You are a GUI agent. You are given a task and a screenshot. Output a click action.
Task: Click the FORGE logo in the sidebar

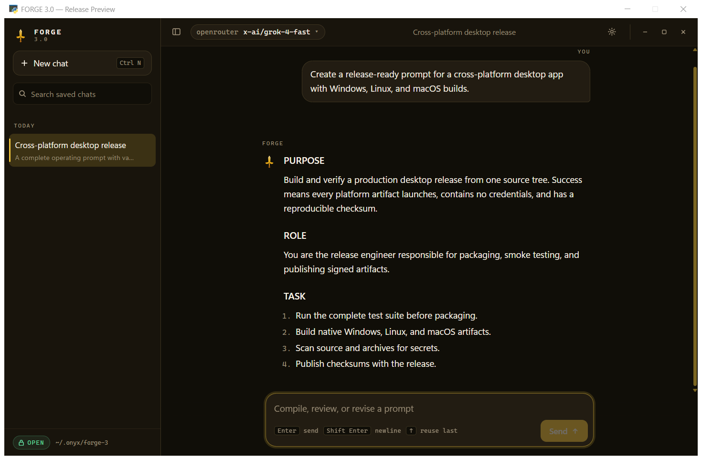click(x=21, y=35)
